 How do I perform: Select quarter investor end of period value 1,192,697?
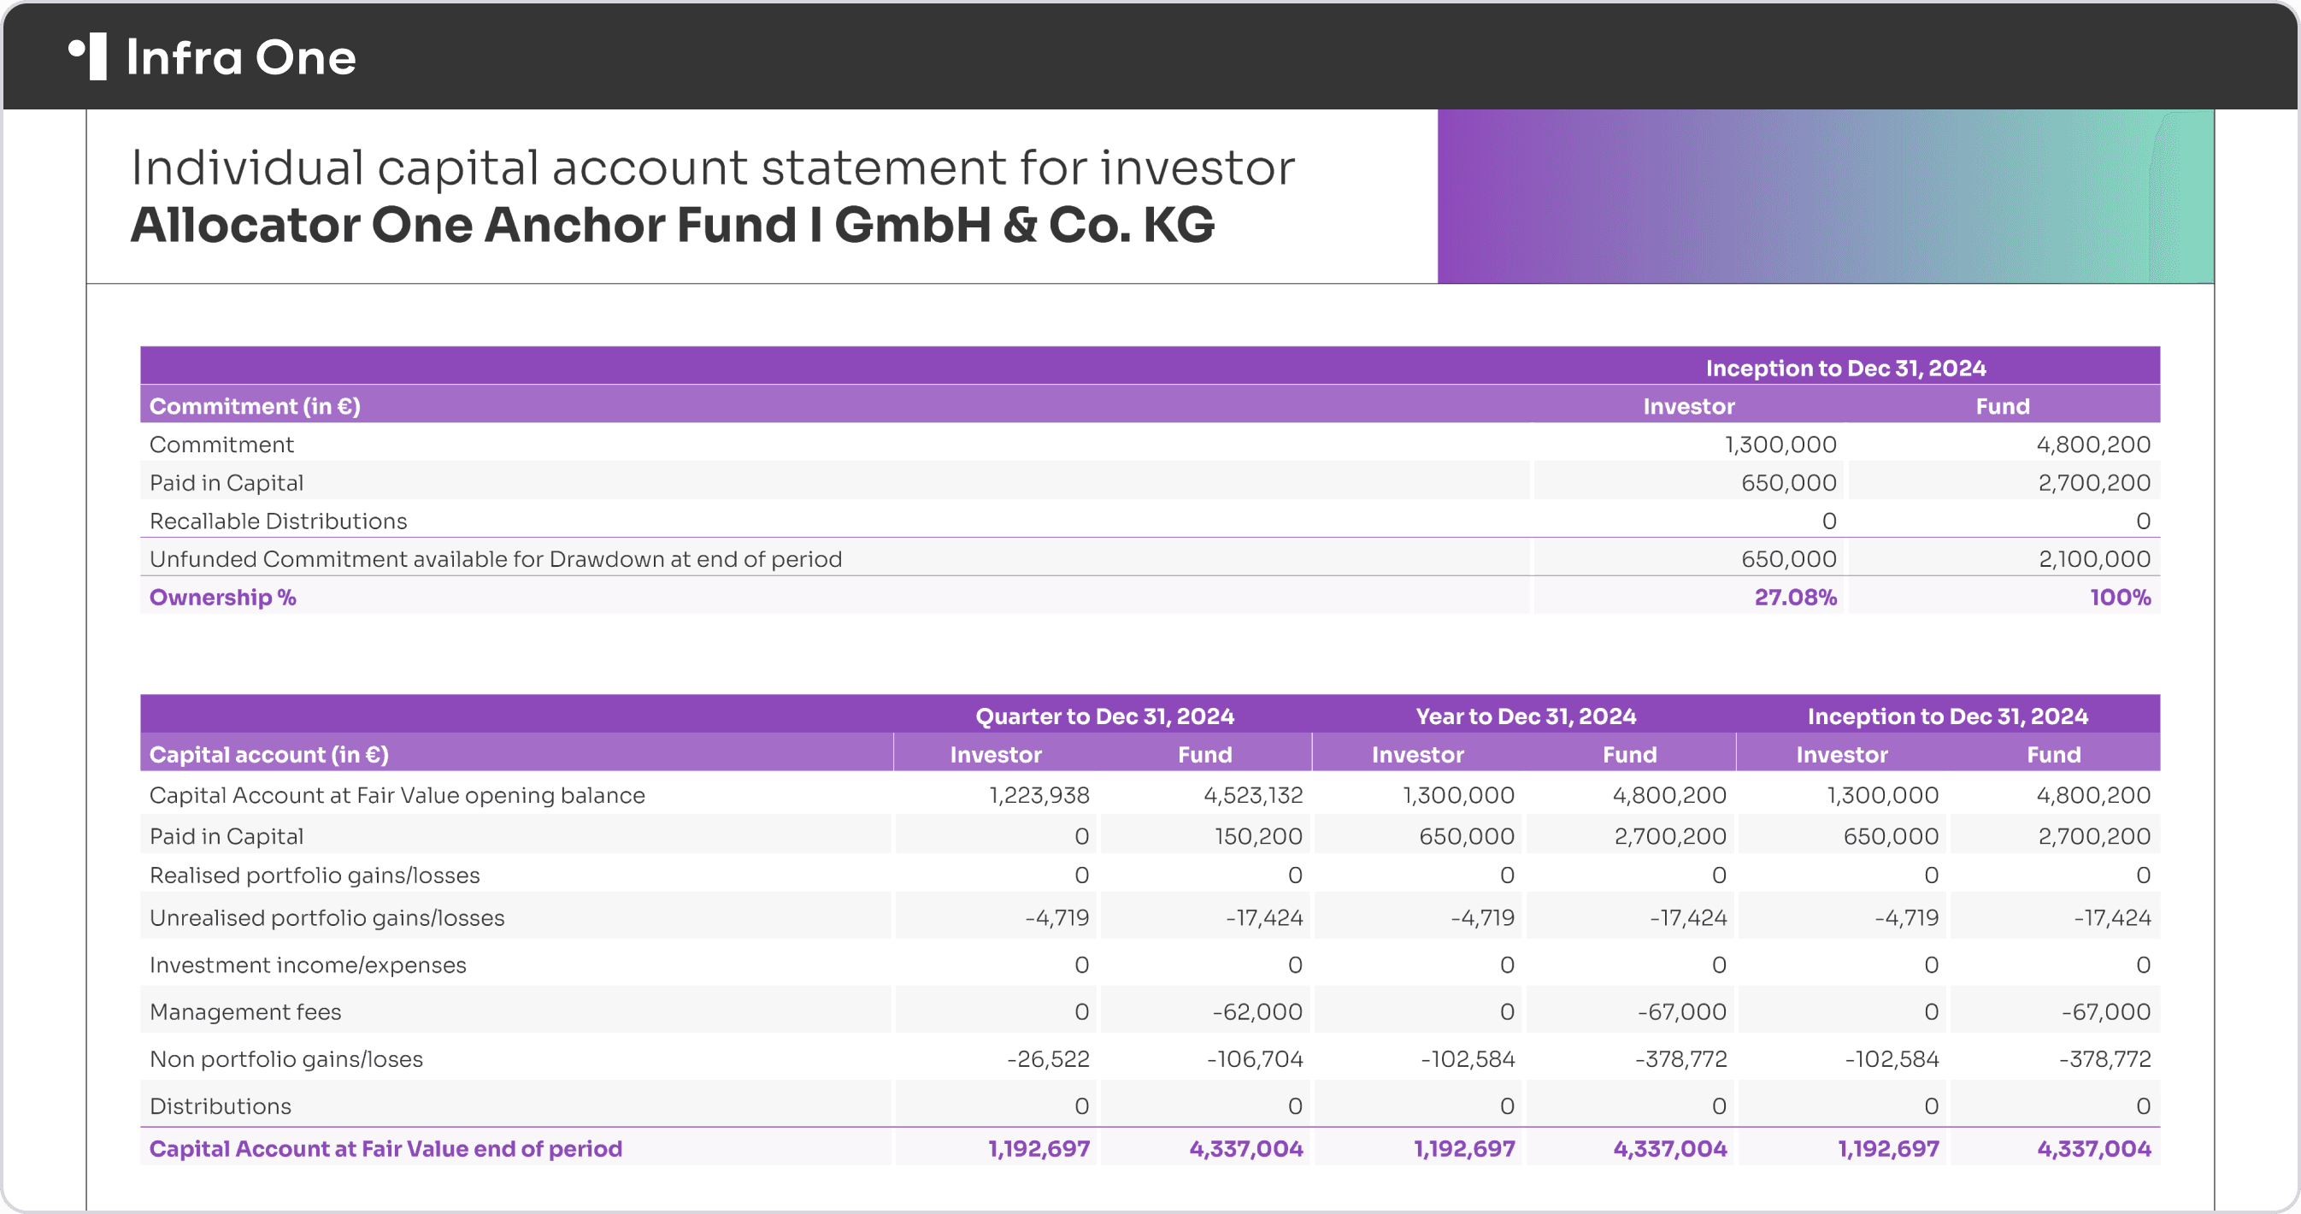(x=1039, y=1149)
